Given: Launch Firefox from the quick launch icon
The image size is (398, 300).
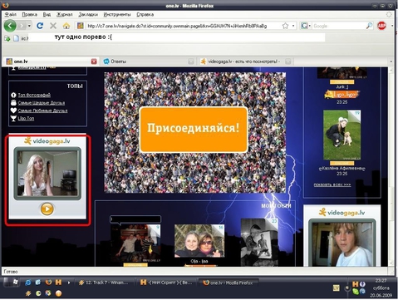Looking at the screenshot, I should click(x=48, y=283).
